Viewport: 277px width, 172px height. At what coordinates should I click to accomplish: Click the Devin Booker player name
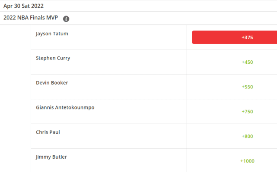[52, 83]
